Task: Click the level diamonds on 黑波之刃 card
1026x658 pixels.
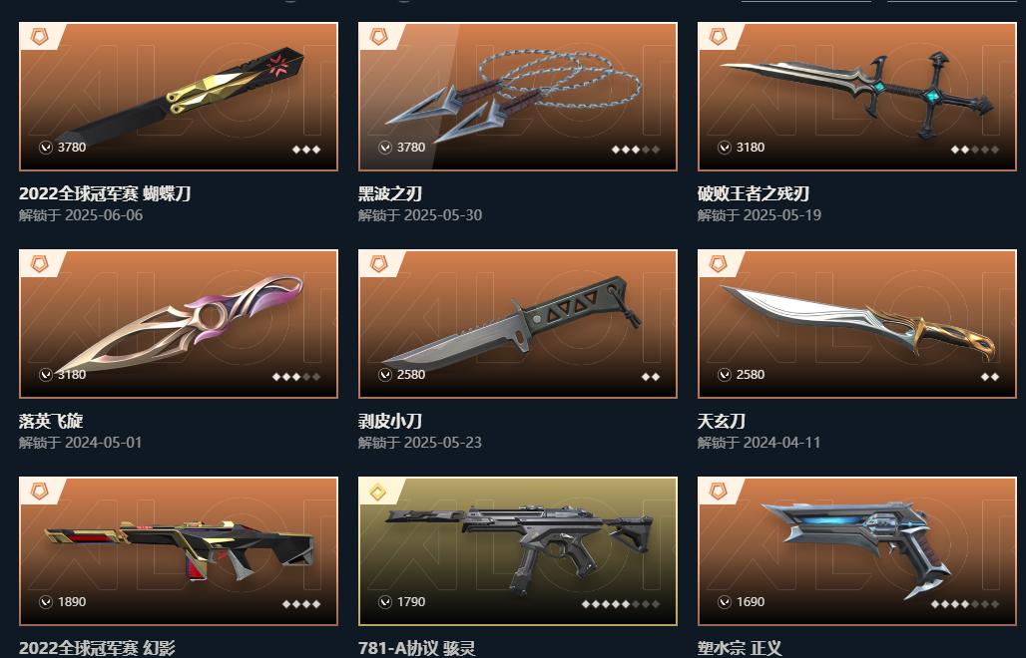Action: pos(636,150)
